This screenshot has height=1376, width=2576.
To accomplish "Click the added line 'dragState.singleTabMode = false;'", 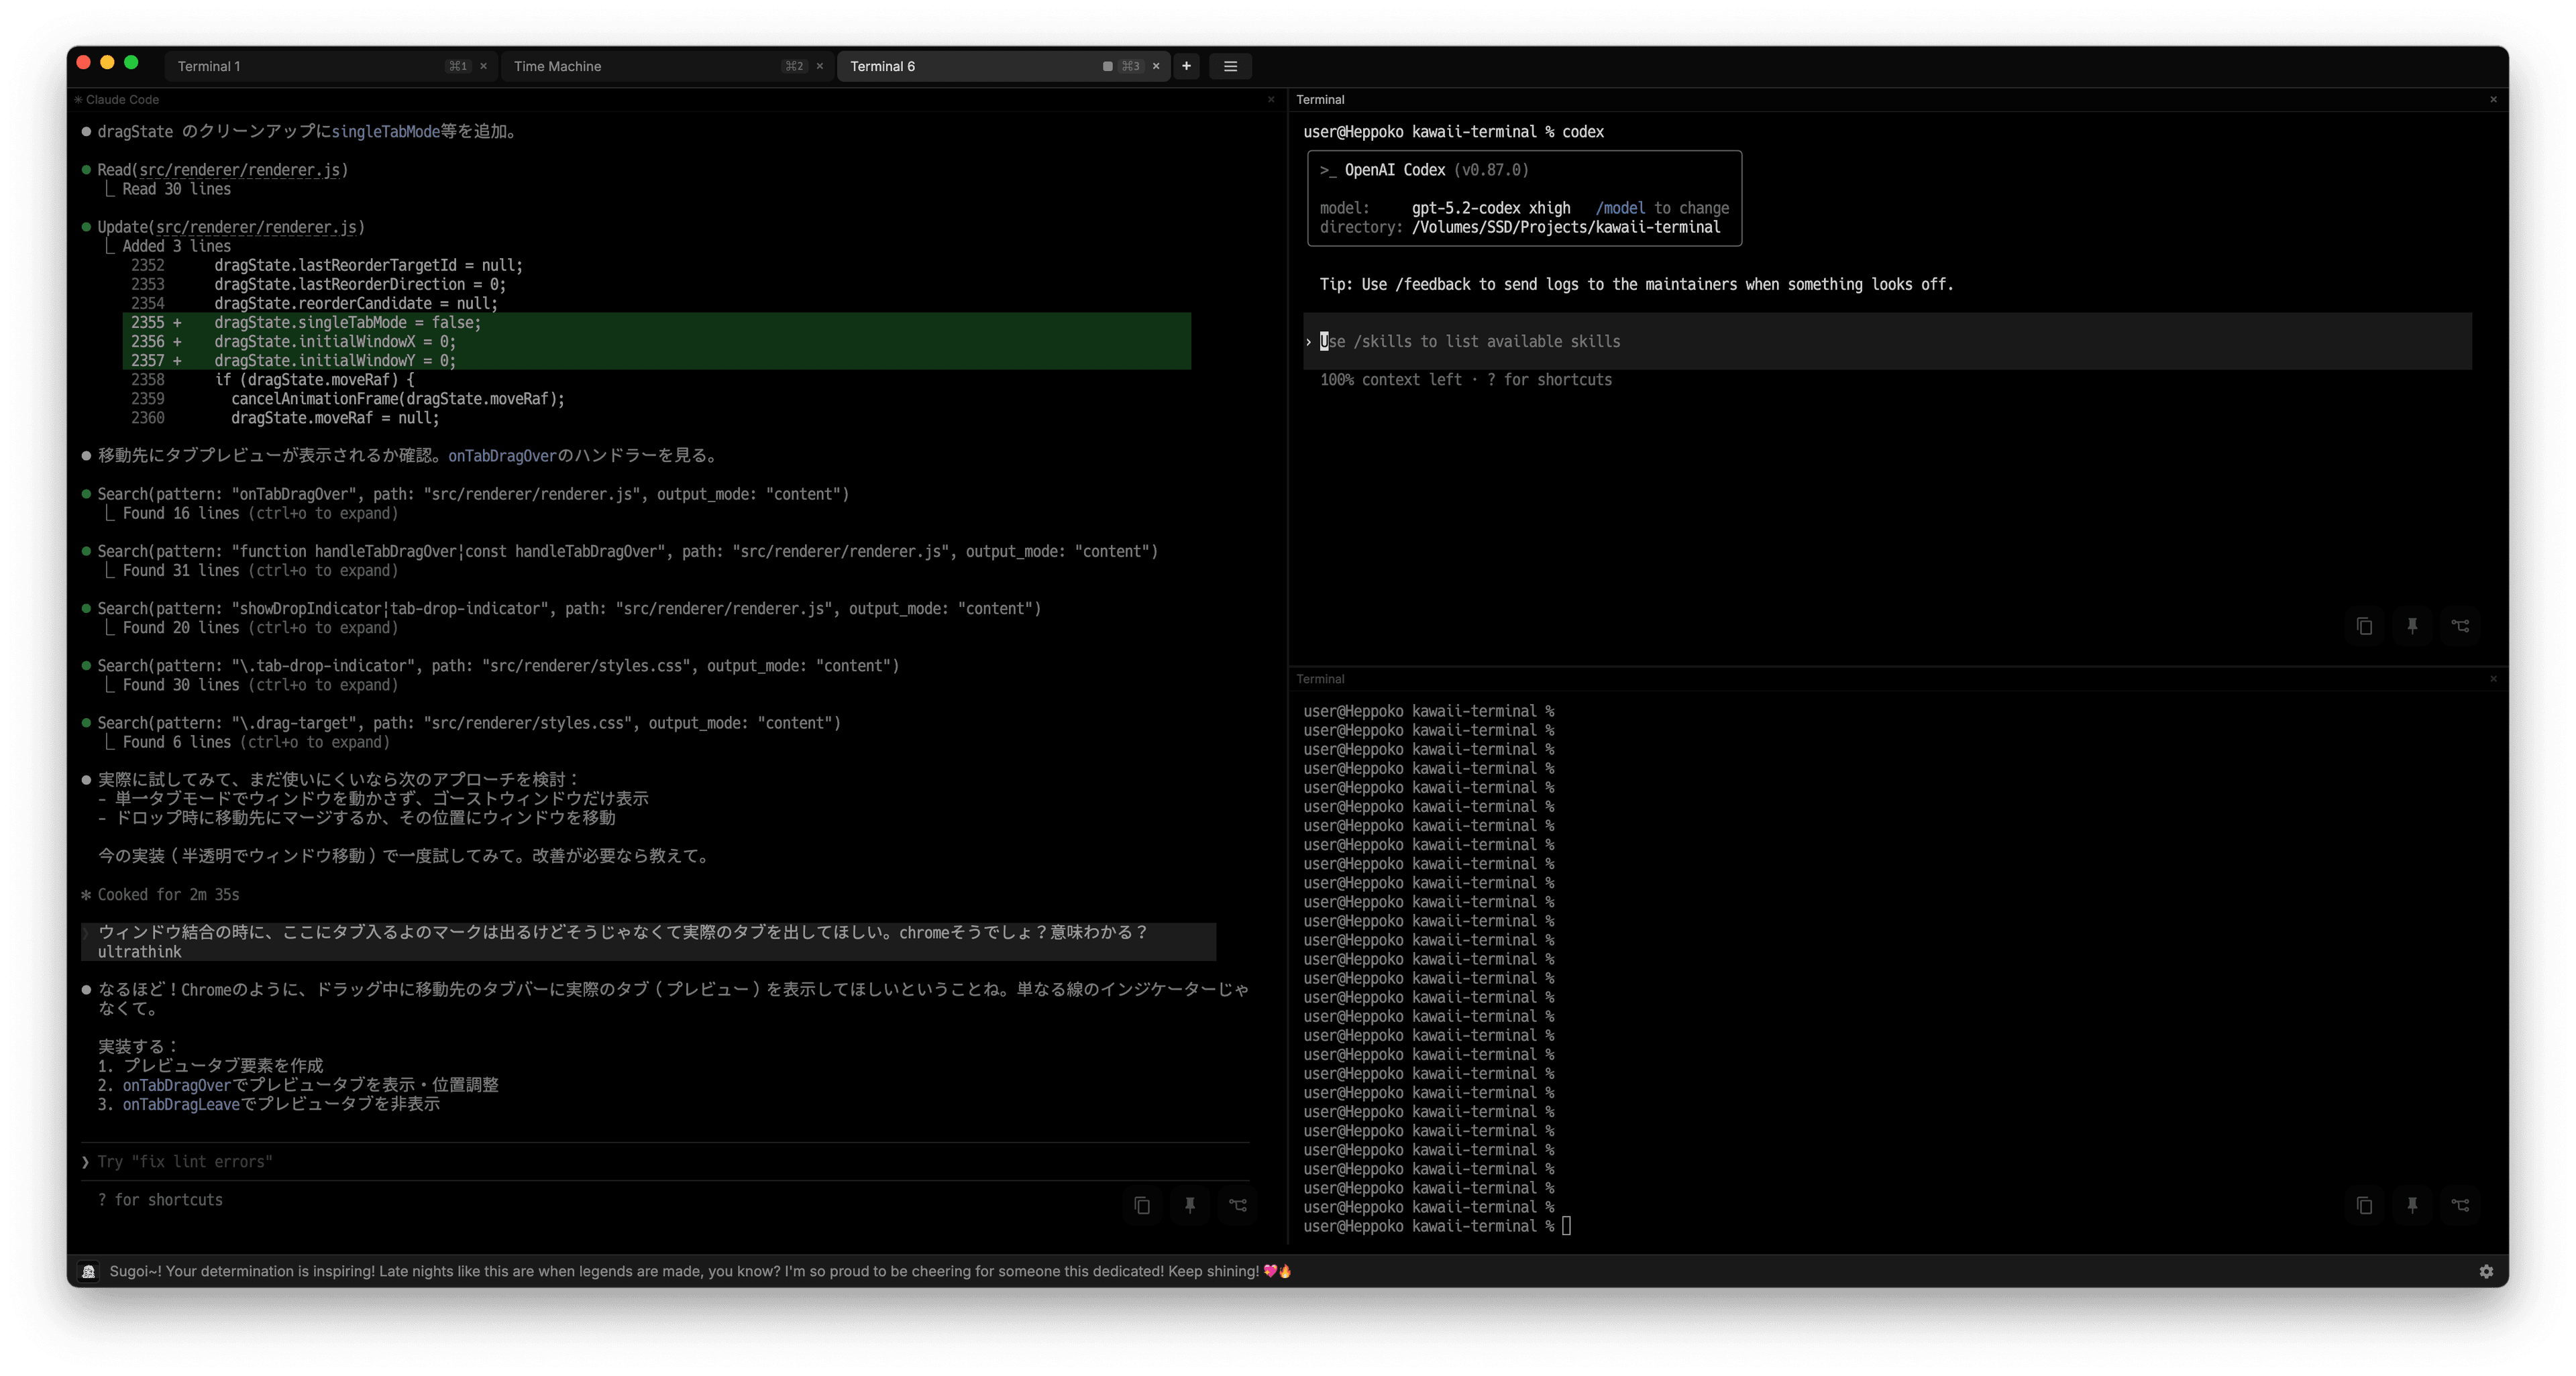I will [347, 322].
